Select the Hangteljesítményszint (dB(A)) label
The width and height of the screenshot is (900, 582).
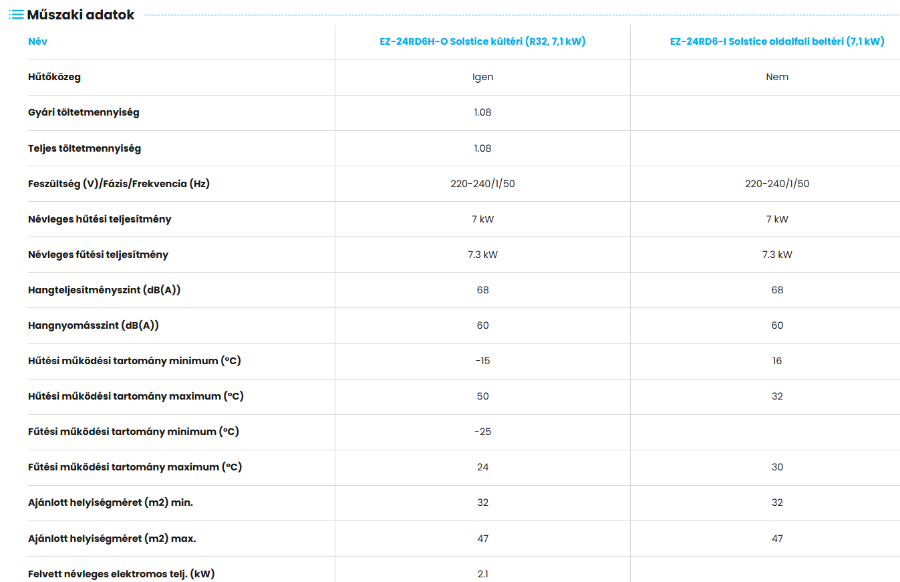click(x=104, y=290)
